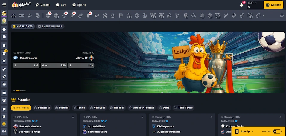The width and height of the screenshot is (286, 136).
Task: Bet on Villarreal CF at 2.28
Action: tap(81, 65)
